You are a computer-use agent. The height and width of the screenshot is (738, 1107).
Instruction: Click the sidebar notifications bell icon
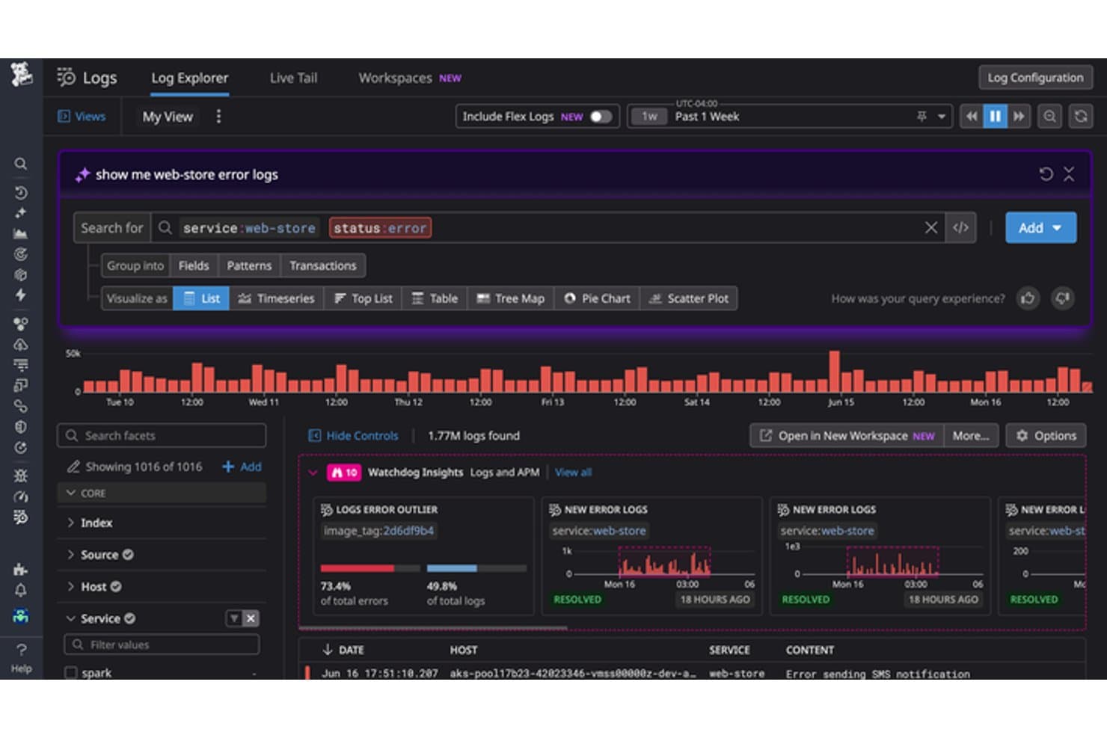tap(21, 590)
